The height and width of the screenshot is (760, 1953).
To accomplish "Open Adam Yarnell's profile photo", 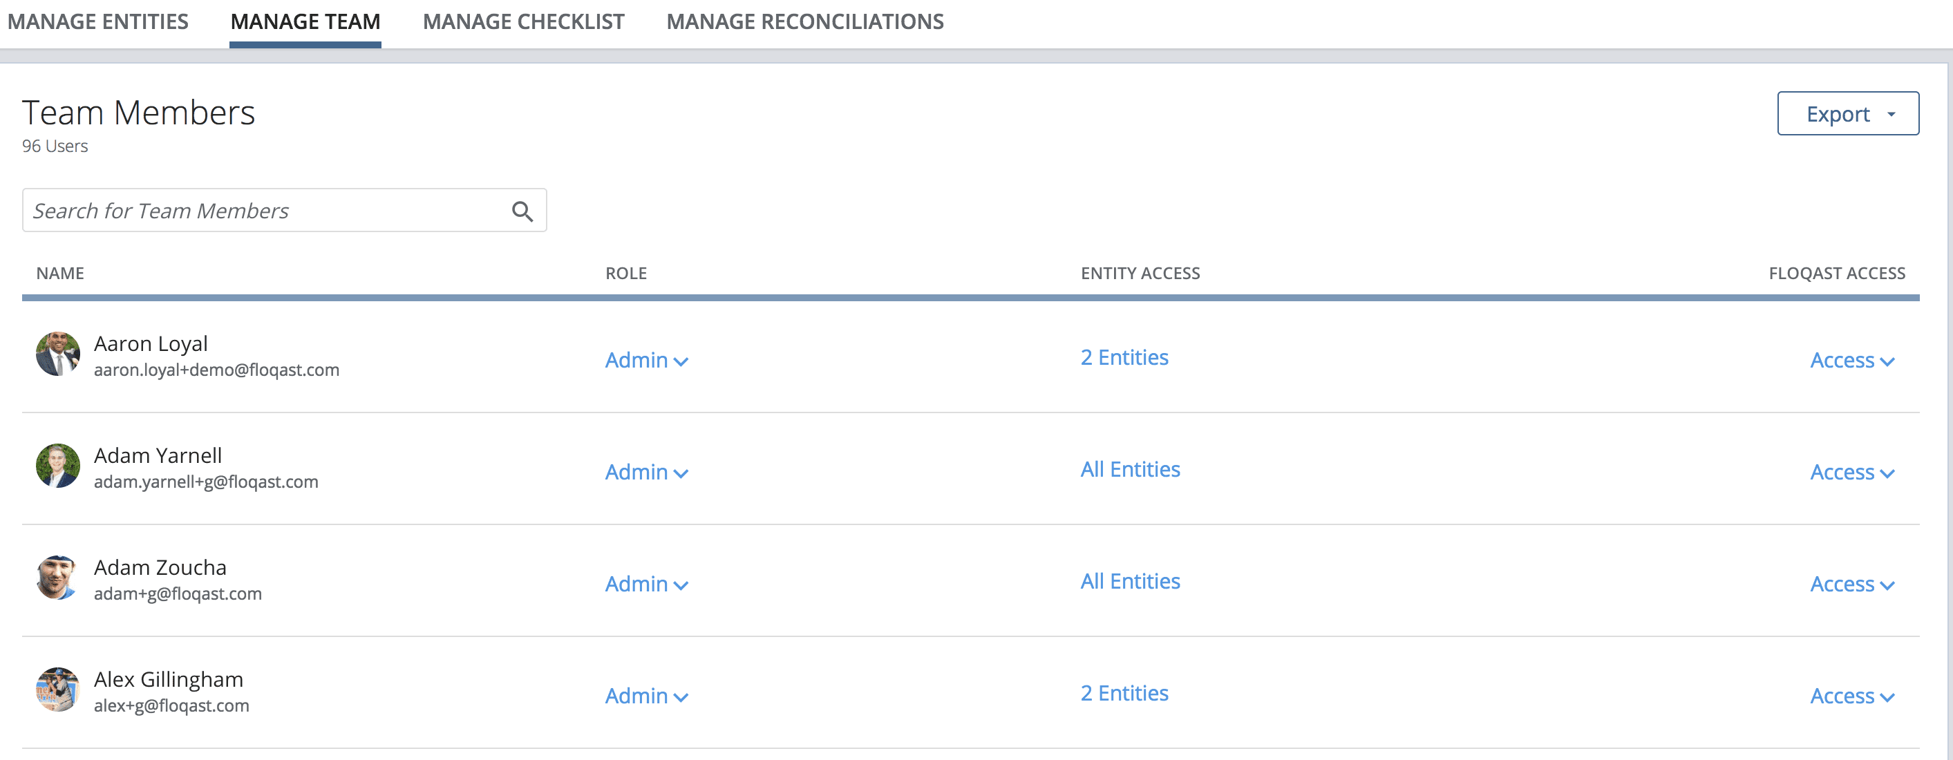I will [57, 466].
